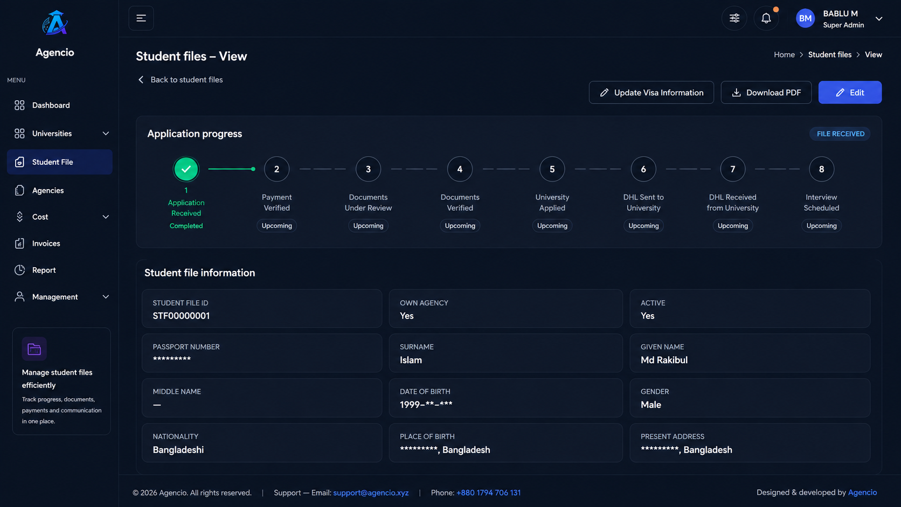The image size is (901, 507).
Task: Open the settings sliders icon in the header
Action: point(734,18)
